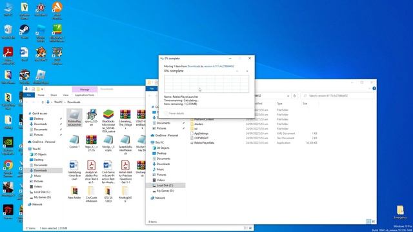
Task: Open the orange Avast desktop shortcut
Action: [57, 11]
